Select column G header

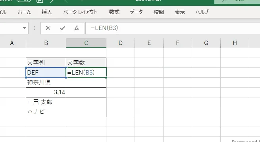[x=206, y=43]
